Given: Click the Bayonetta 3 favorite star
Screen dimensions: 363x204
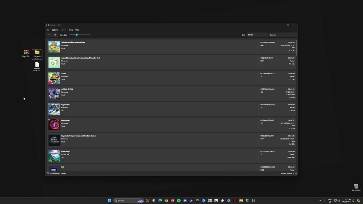Looking at the screenshot, I should 49,120.
